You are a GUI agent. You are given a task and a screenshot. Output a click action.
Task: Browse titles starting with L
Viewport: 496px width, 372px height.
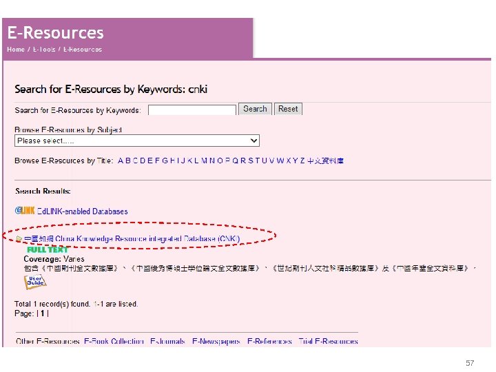(196, 161)
